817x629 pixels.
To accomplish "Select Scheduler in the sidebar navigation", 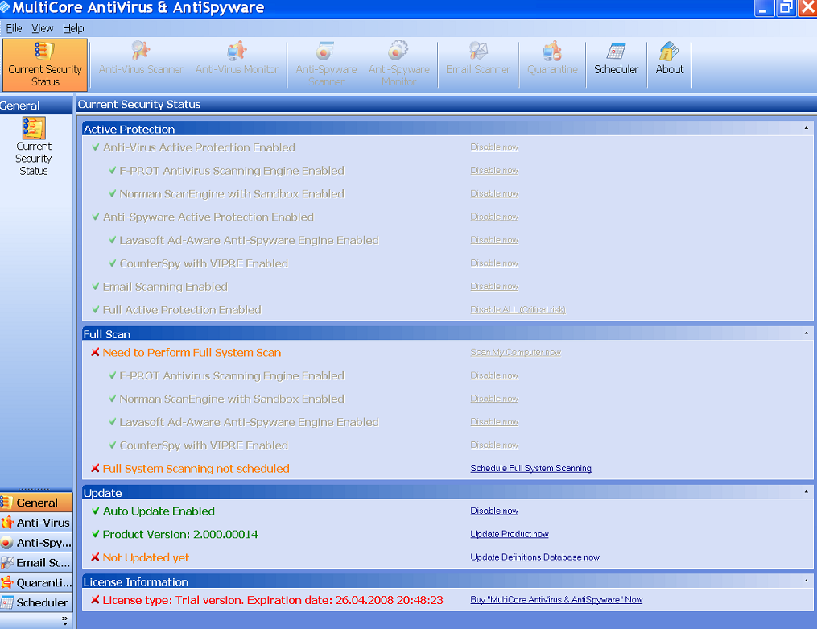I will click(36, 602).
